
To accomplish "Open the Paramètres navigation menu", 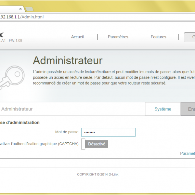I will (118, 37).
